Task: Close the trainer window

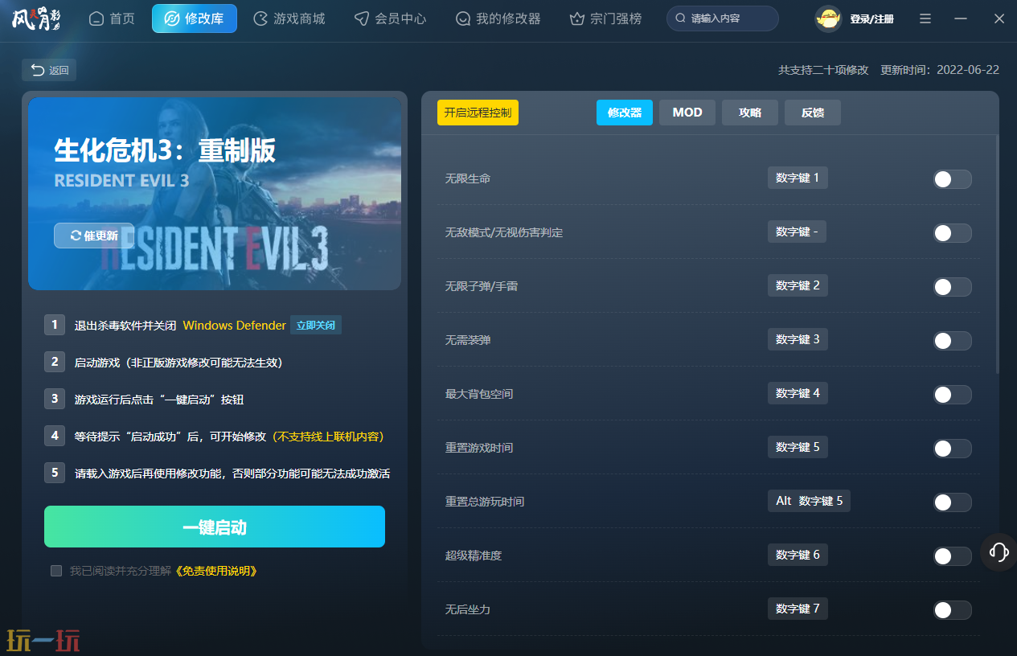Action: point(999,18)
